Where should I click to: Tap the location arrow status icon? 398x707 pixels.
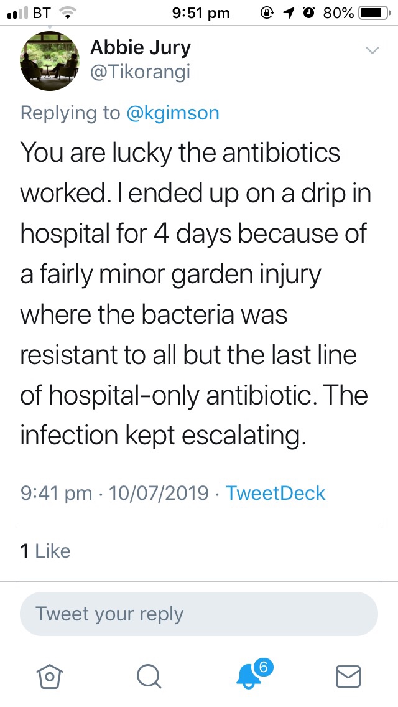(290, 13)
